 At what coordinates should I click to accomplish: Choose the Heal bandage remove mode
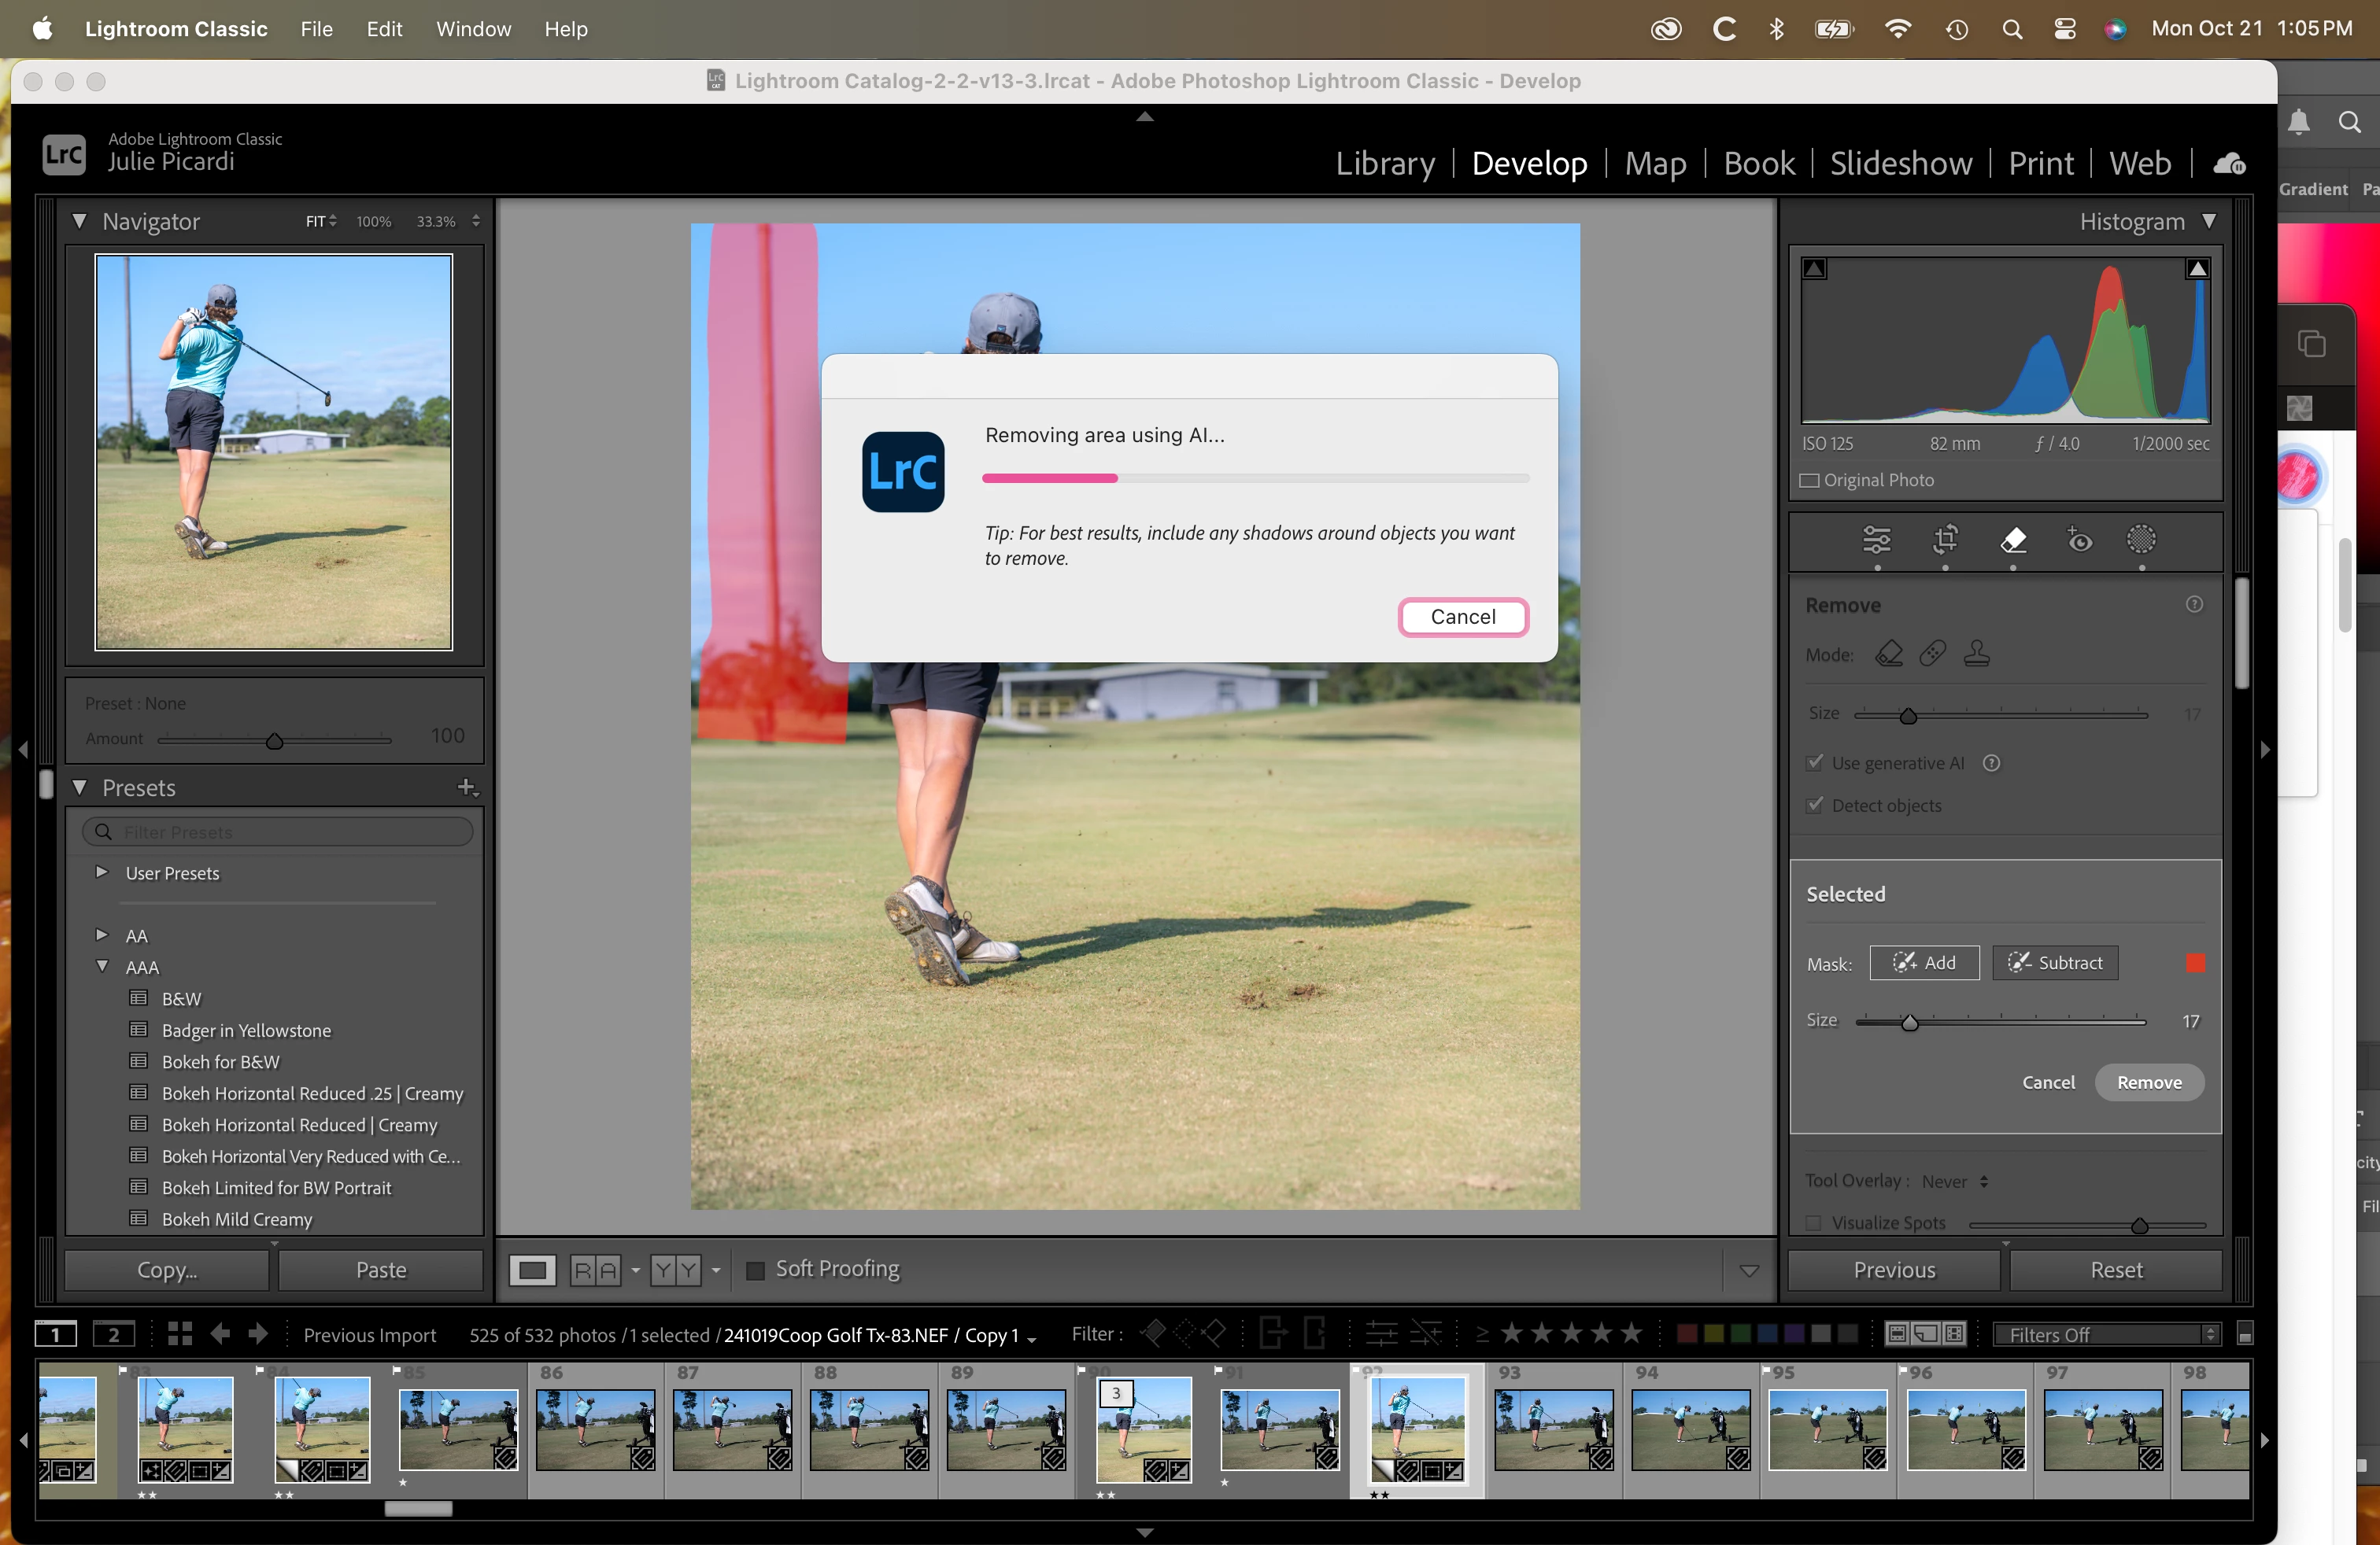(x=1932, y=654)
